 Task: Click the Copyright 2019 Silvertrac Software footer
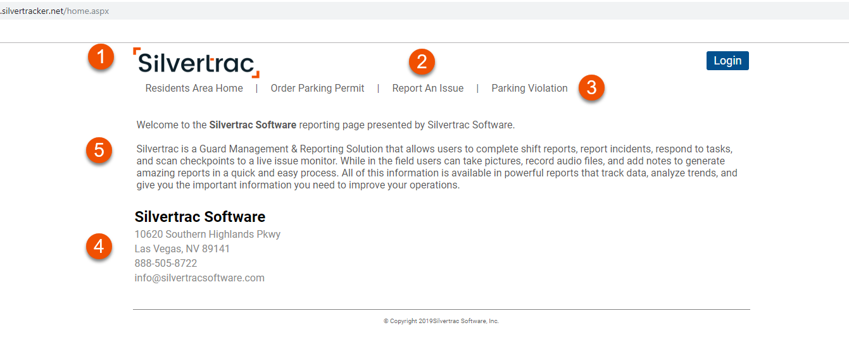pos(441,321)
